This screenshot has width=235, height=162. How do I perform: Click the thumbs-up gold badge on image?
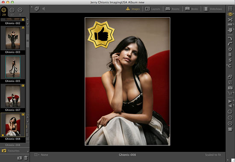pyautogui.click(x=101, y=35)
